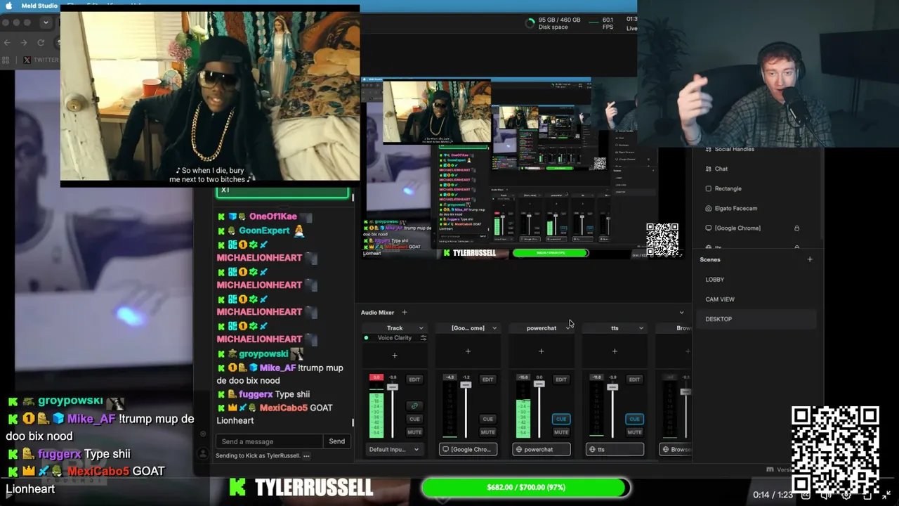
Task: Toggle CUE on the Google Chrome channel
Action: (x=487, y=419)
